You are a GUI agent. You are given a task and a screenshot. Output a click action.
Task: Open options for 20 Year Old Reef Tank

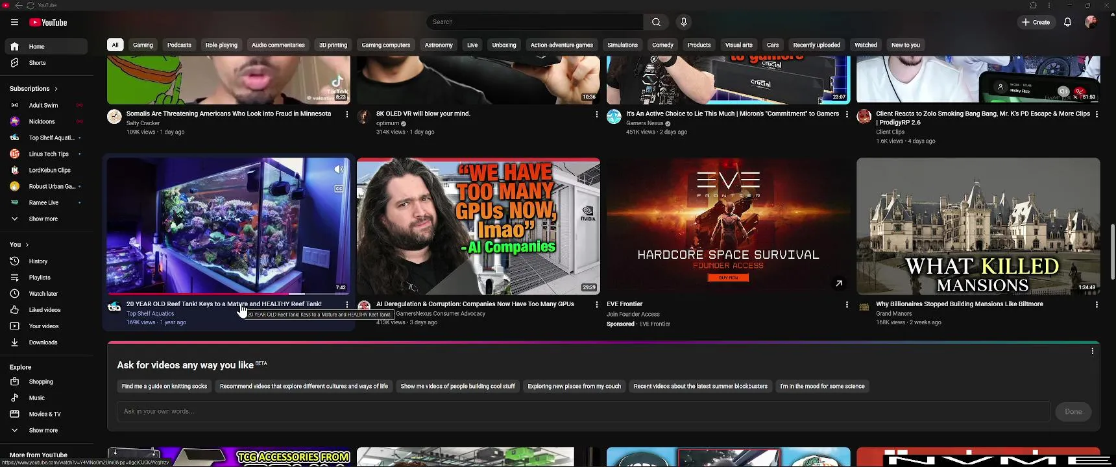tap(347, 304)
